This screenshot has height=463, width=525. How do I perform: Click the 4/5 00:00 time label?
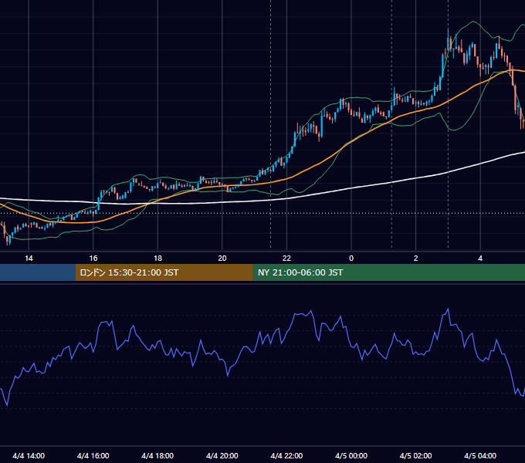[x=351, y=455]
